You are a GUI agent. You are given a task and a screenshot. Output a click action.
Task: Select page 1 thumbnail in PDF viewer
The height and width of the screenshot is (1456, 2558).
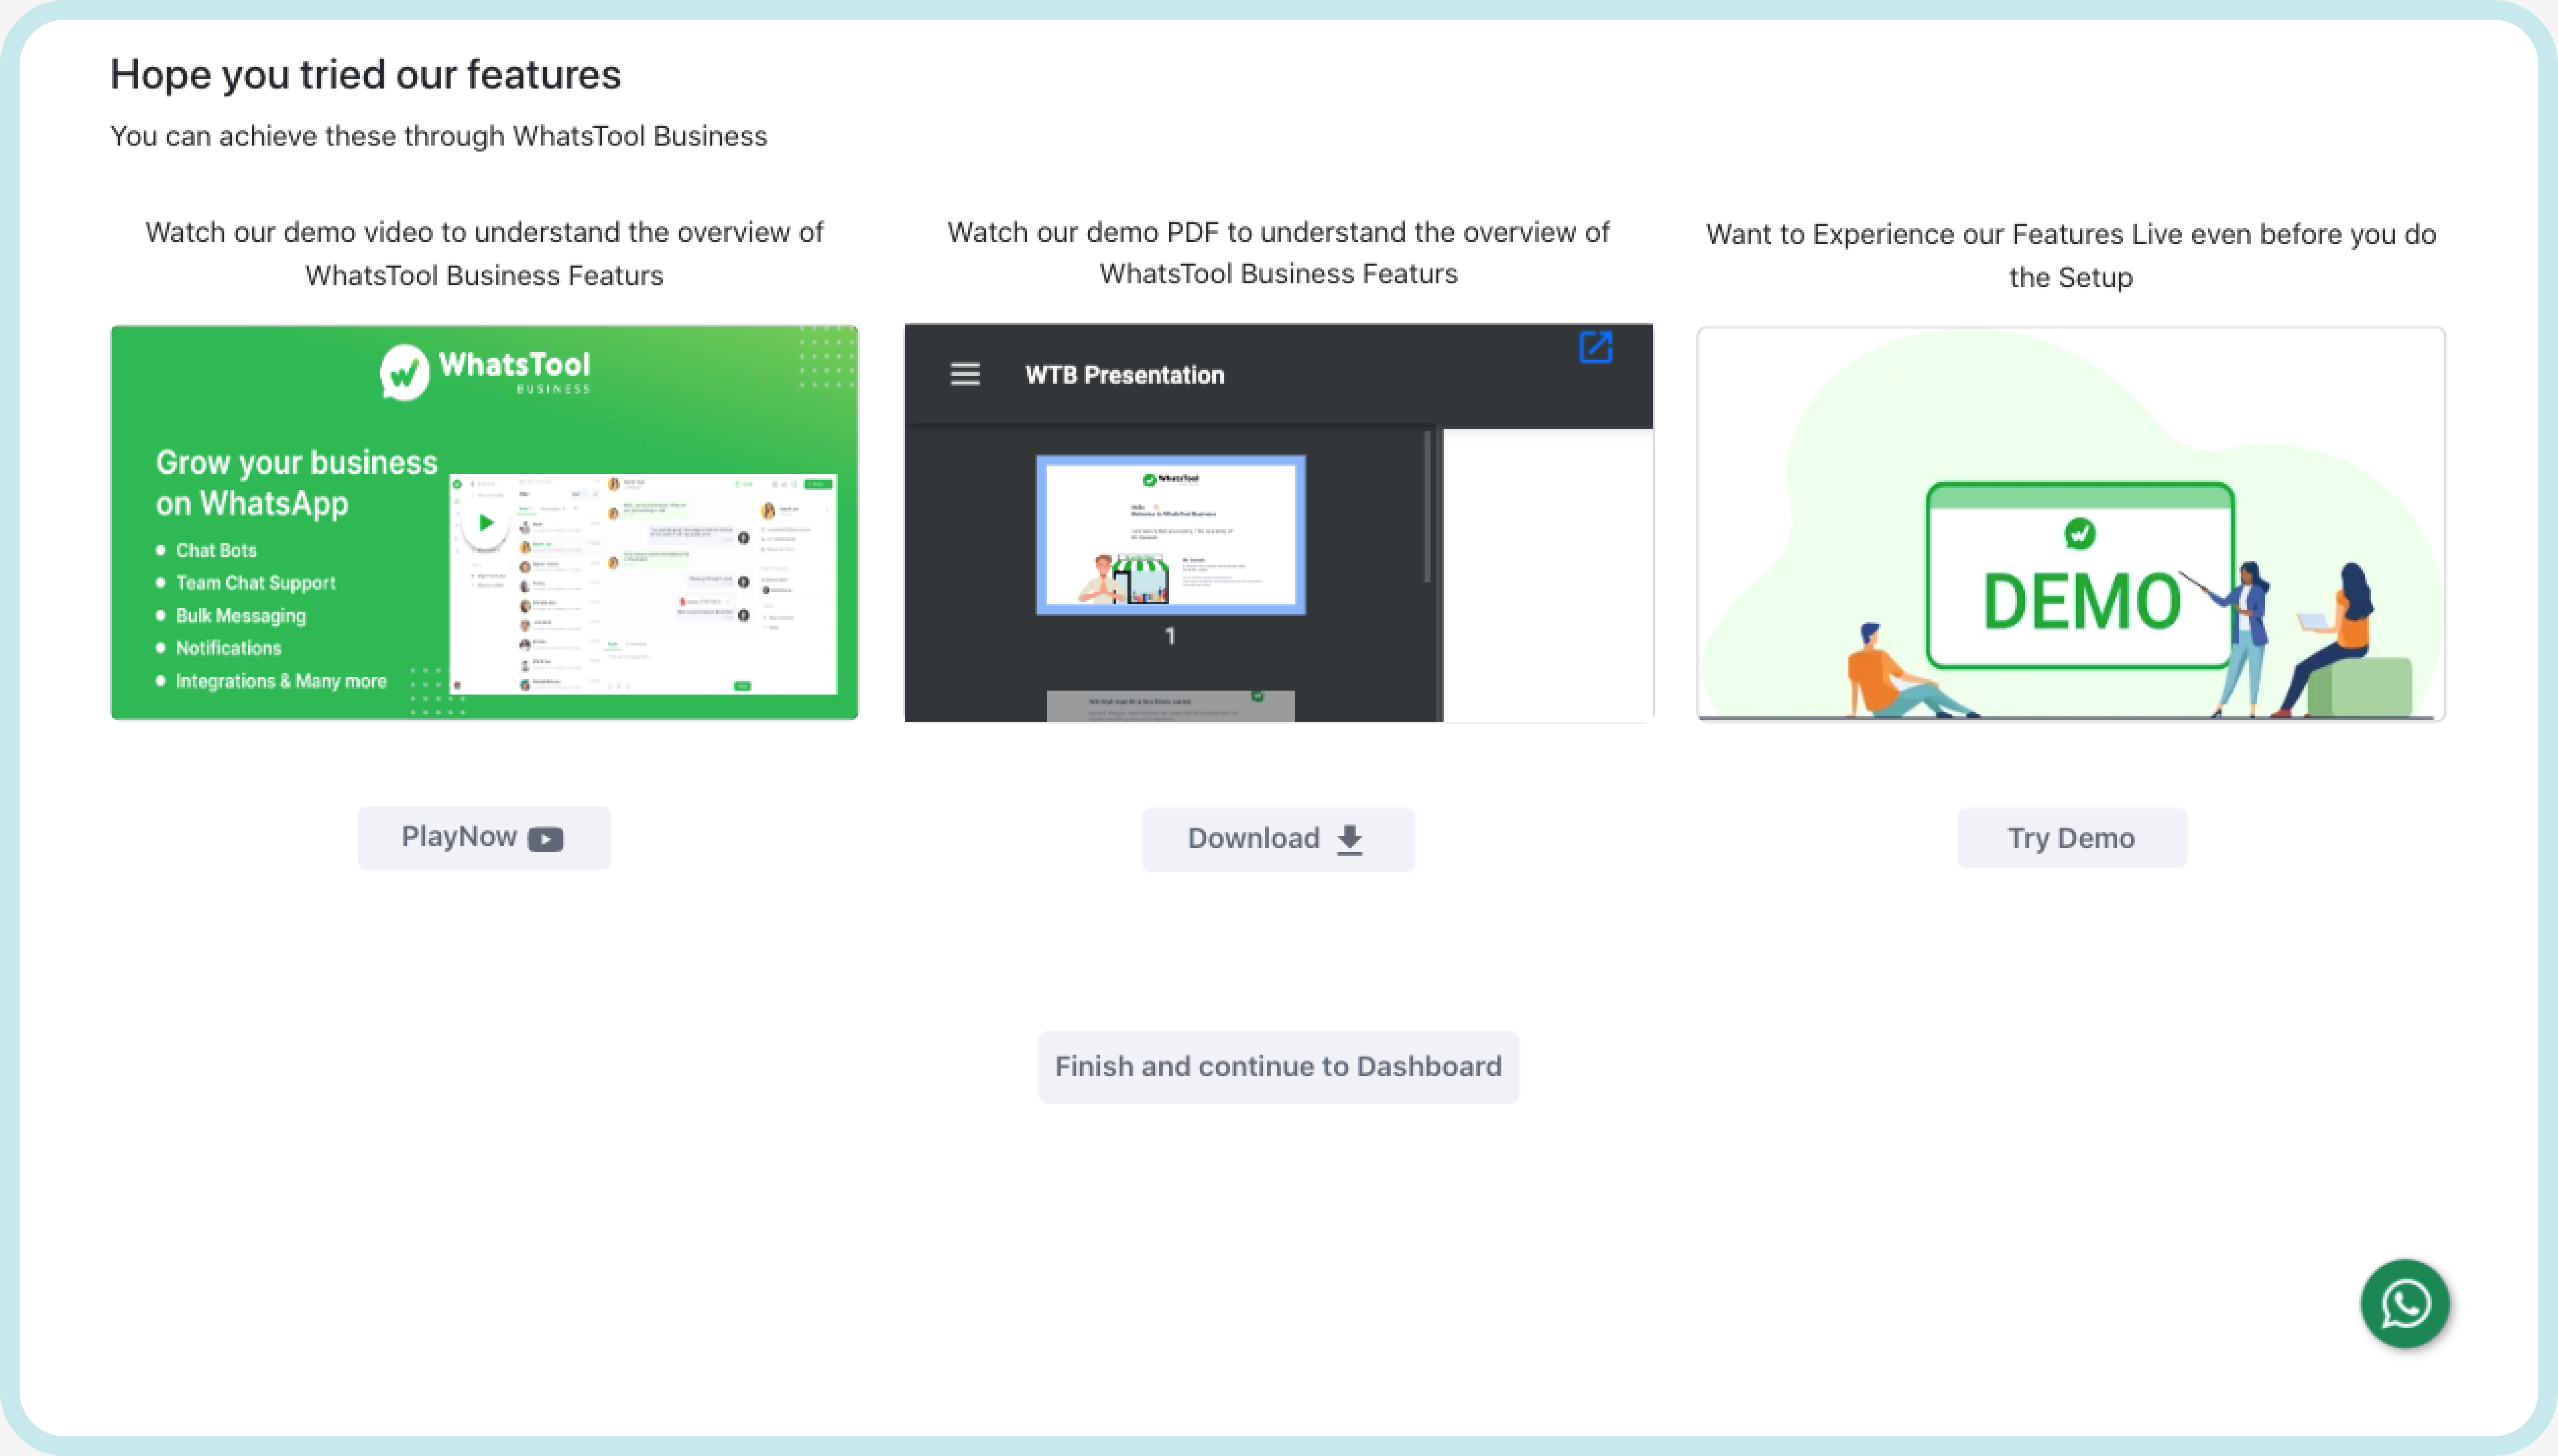tap(1170, 535)
